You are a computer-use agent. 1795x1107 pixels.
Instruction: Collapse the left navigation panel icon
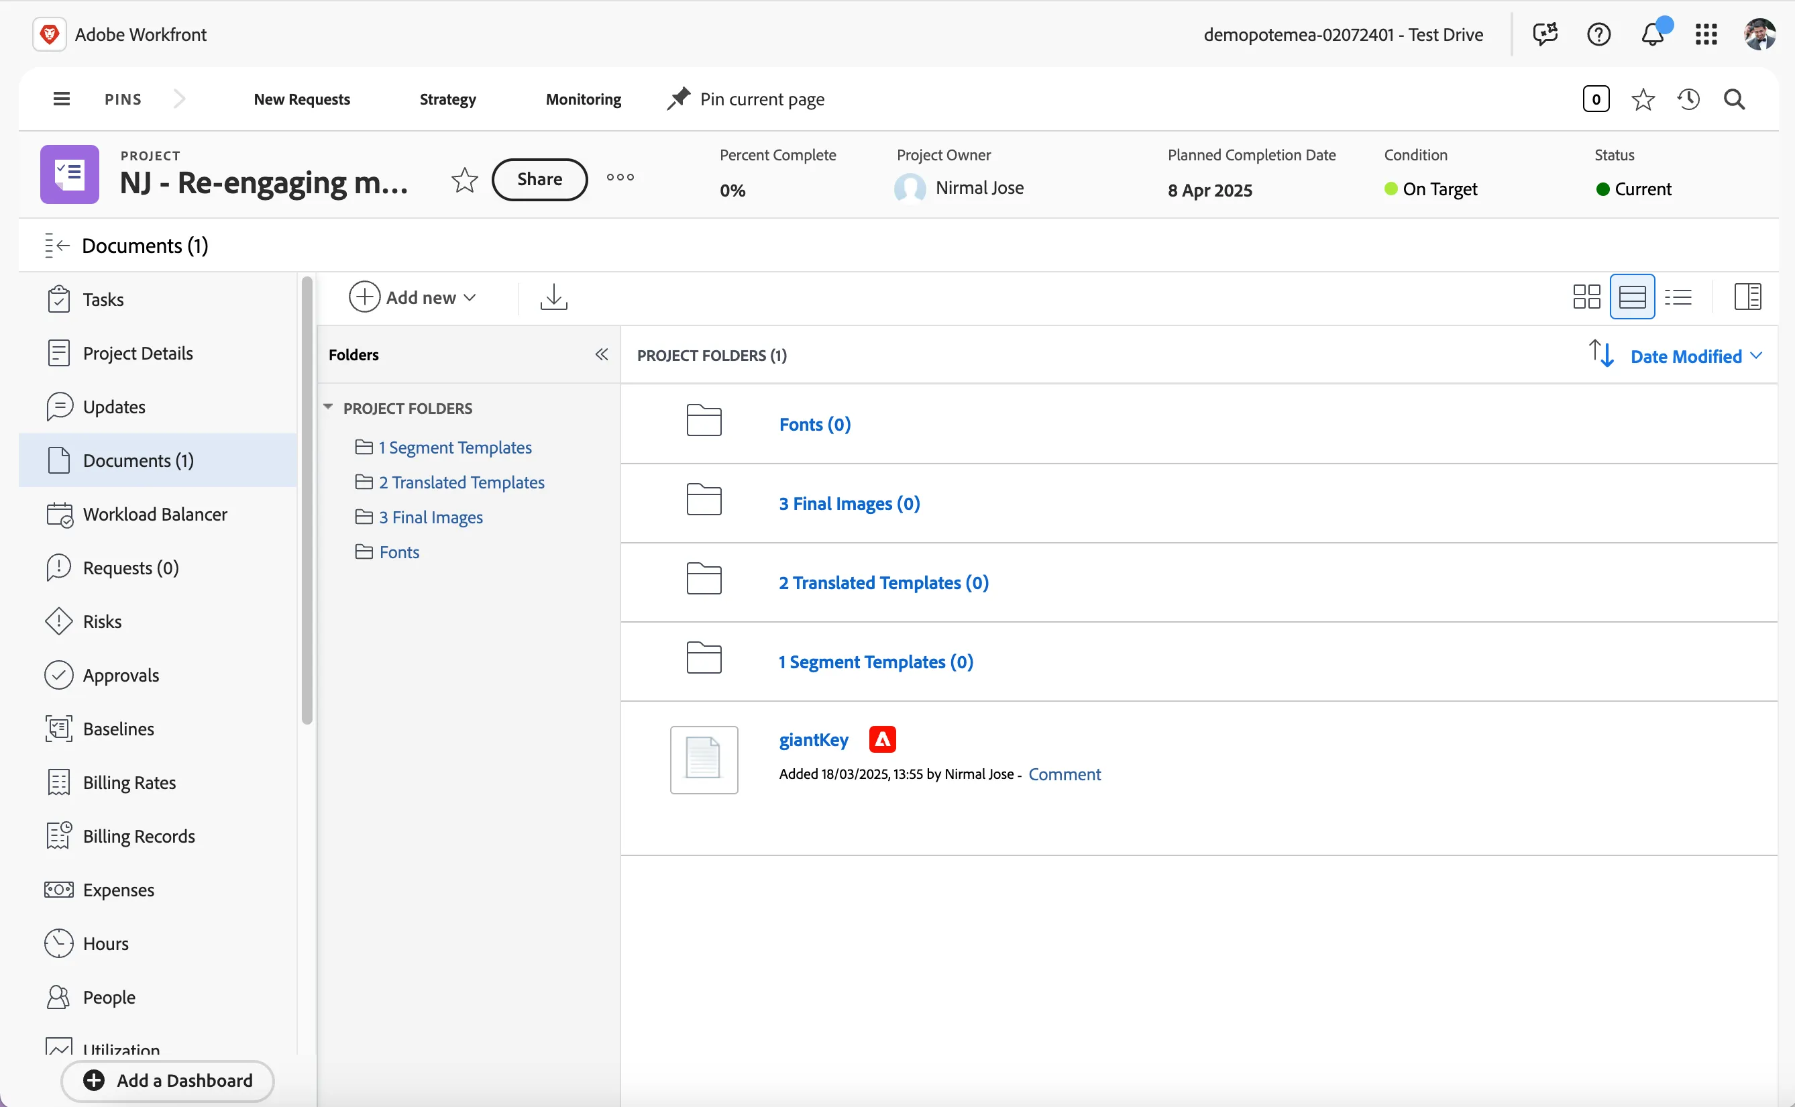(56, 246)
